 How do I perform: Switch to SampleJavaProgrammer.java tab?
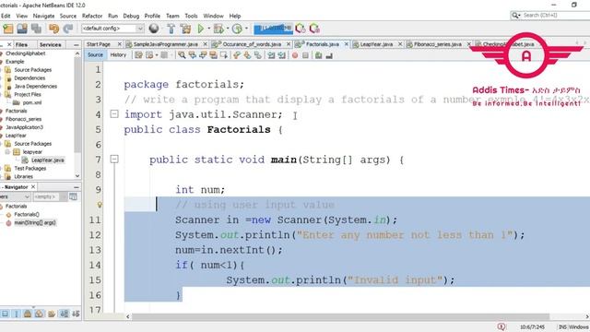[x=166, y=44]
